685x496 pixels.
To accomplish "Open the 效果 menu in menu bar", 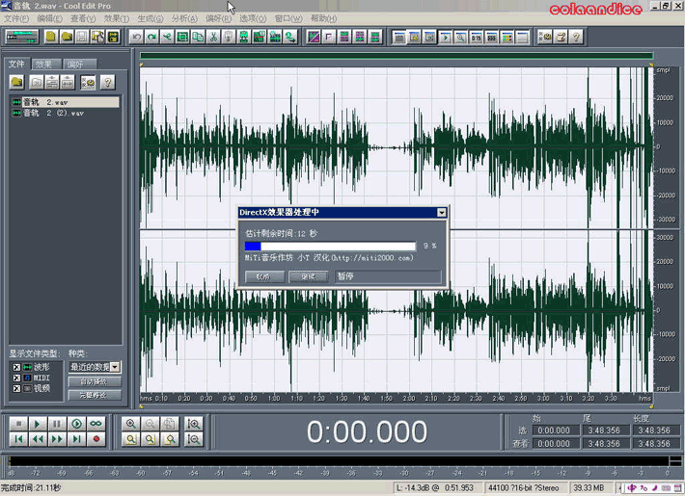I will coord(115,18).
